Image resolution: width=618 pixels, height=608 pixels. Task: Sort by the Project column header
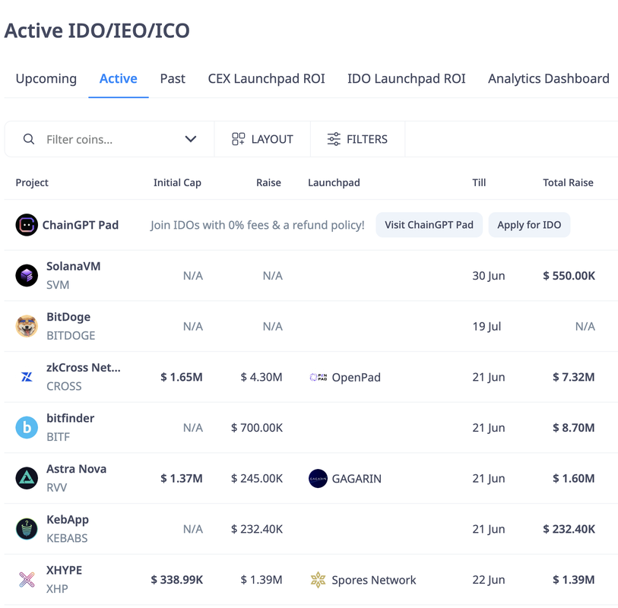pos(32,182)
